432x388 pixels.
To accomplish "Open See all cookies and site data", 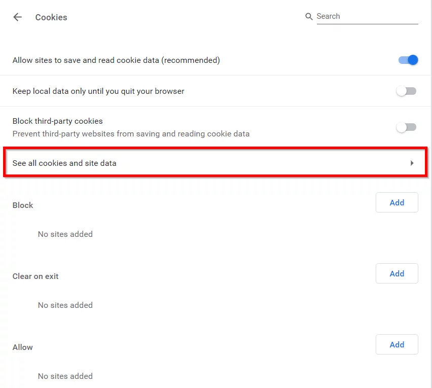I will [215, 162].
